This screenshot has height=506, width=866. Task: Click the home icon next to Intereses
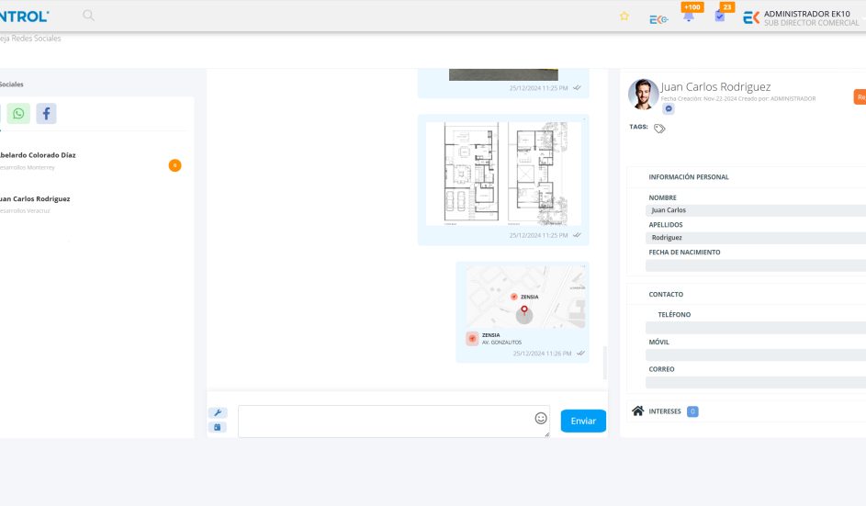638,410
